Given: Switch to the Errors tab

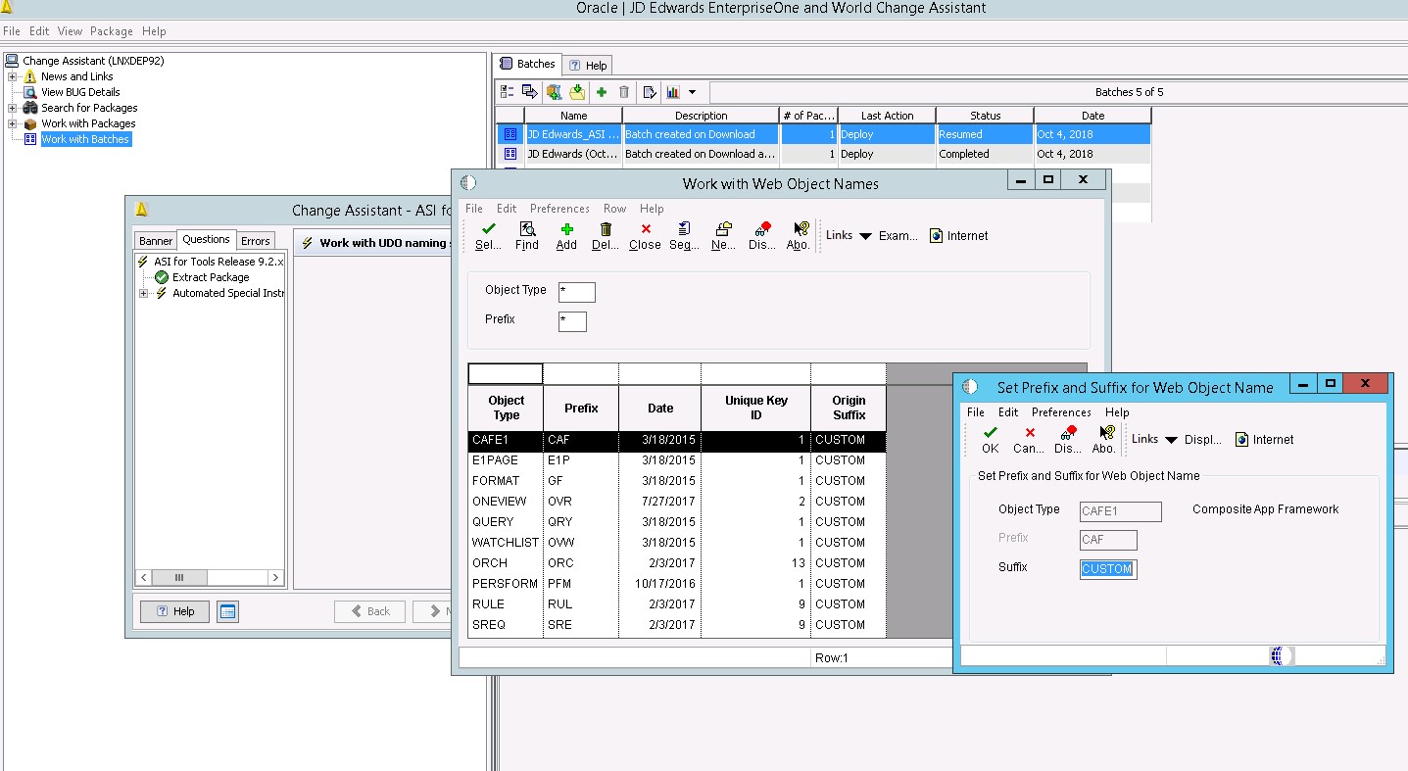Looking at the screenshot, I should point(255,240).
